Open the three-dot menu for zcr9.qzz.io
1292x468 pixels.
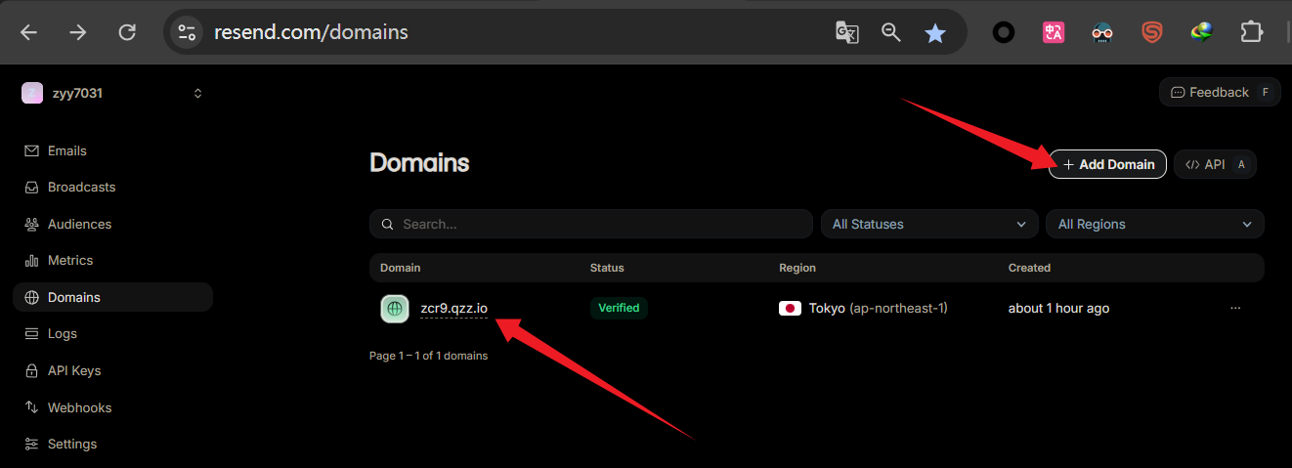pos(1235,308)
